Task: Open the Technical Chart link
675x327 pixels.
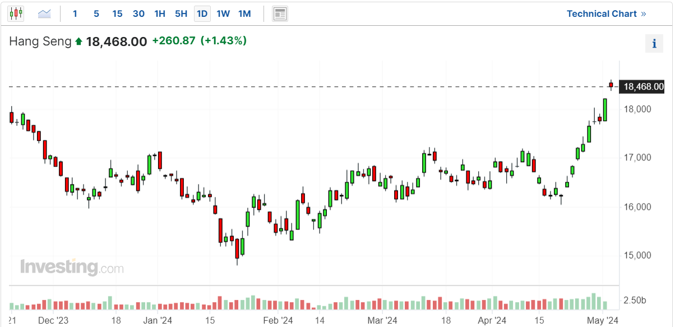Action: (607, 13)
